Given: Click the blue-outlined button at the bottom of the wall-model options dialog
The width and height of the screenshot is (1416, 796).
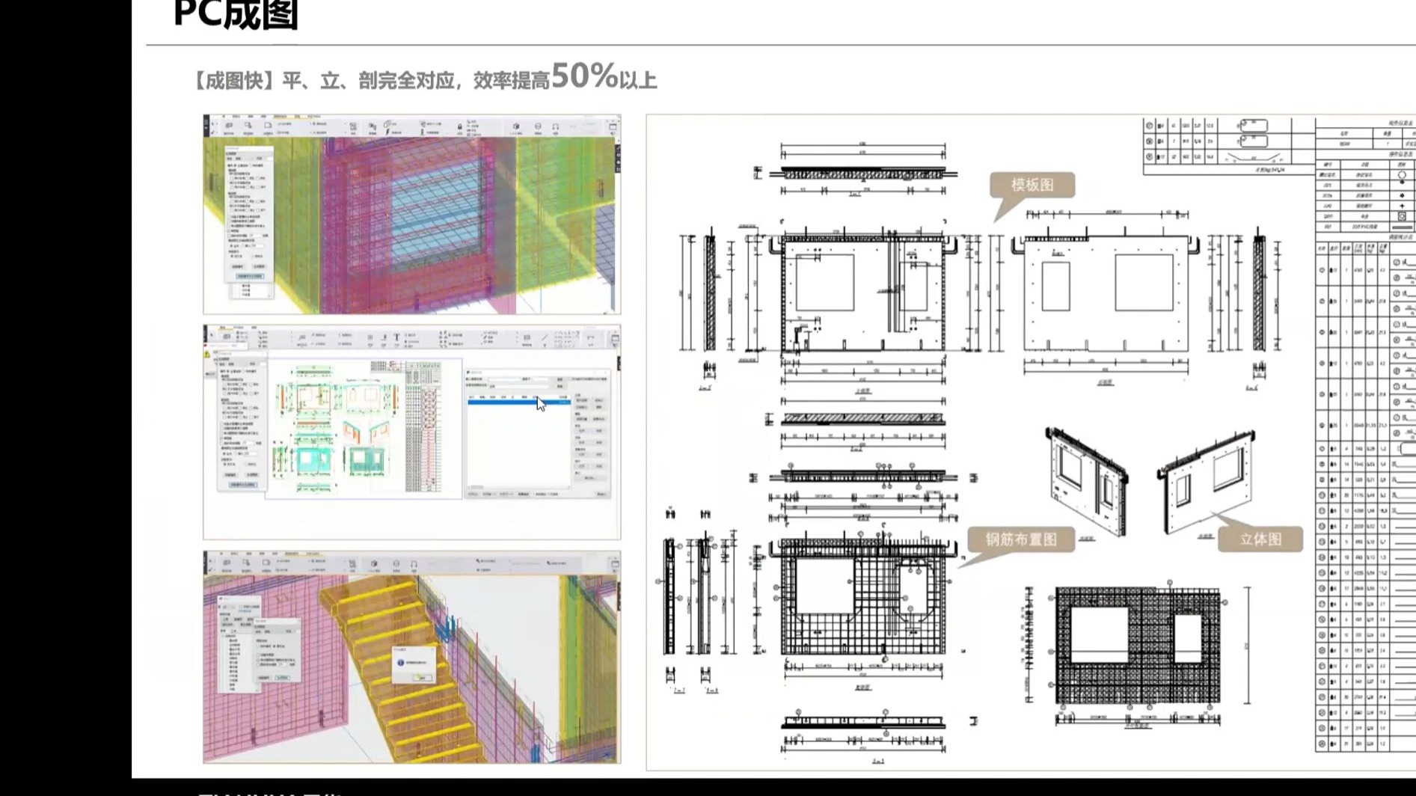Looking at the screenshot, I should (250, 276).
